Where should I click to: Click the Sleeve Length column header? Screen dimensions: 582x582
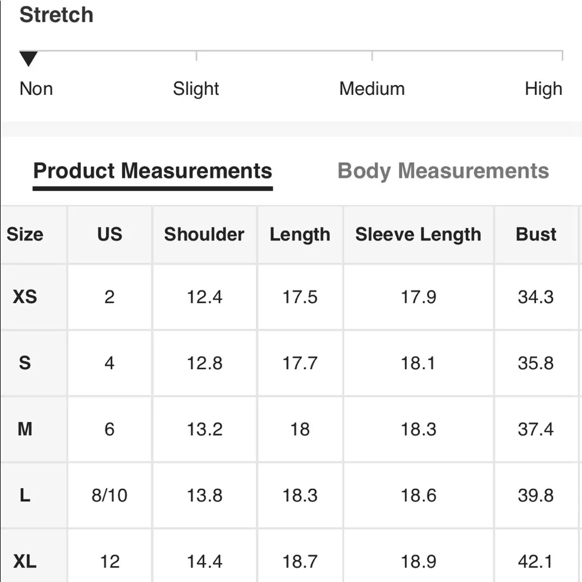pos(418,235)
